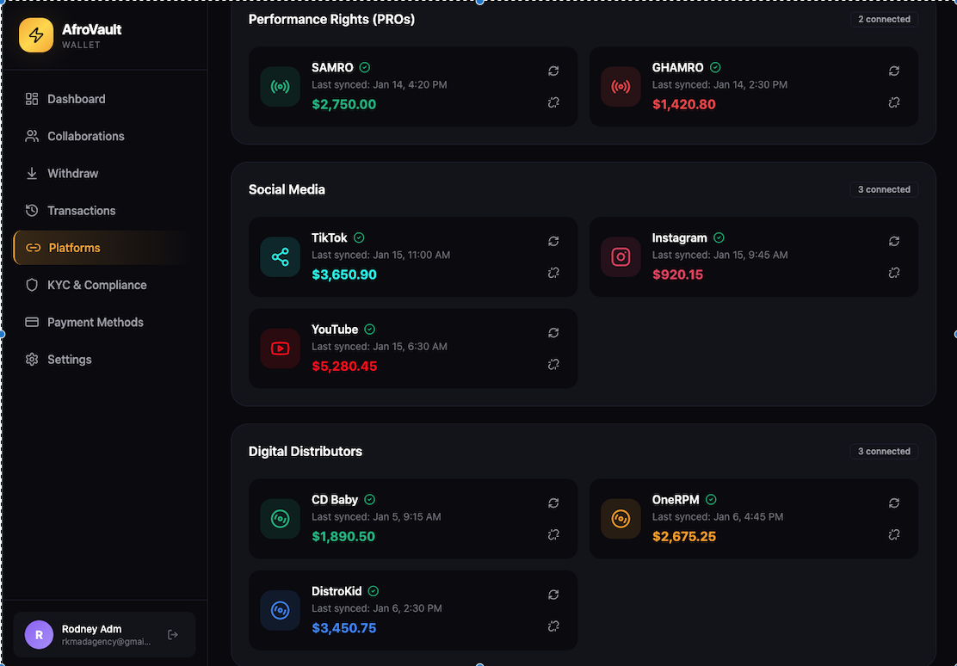This screenshot has height=666, width=957.
Task: Refresh TikTok earnings with sync icon
Action: point(553,241)
